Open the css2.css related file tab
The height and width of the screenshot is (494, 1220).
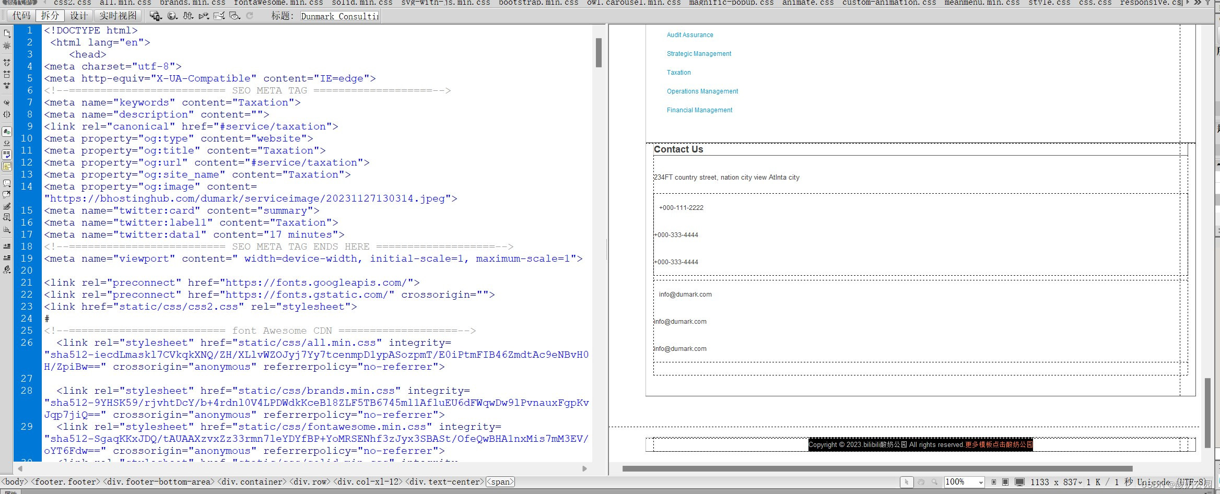coord(72,3)
